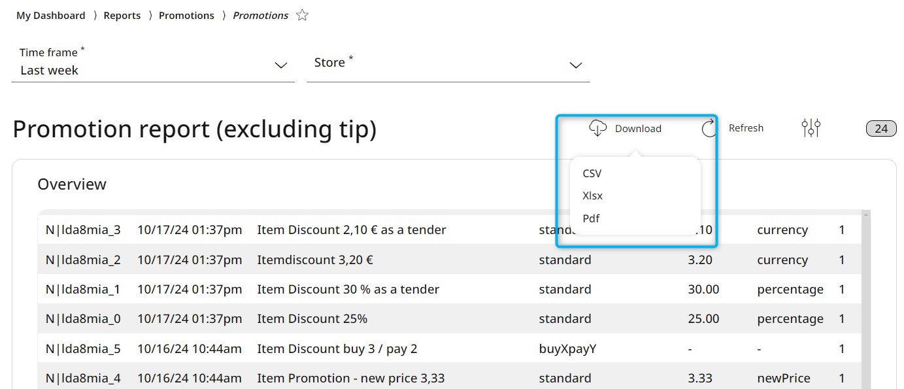Select row ID N|lda8mia_1
The width and height of the screenshot is (904, 389).
coord(83,289)
